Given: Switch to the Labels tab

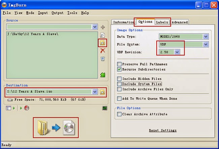Looking at the screenshot, I should [x=162, y=22].
